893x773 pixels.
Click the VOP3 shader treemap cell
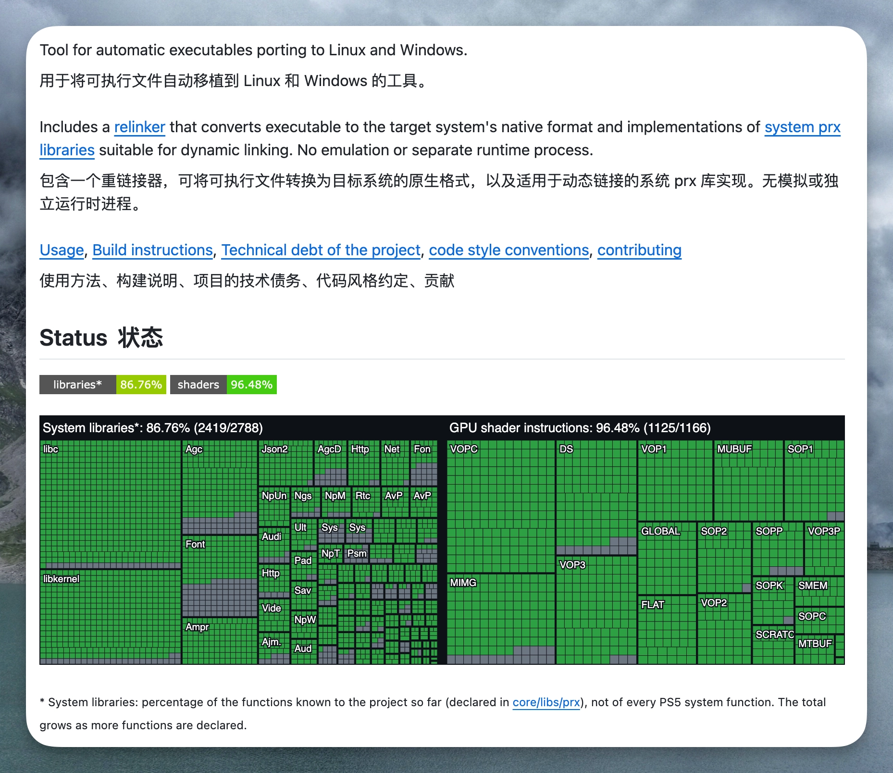click(x=596, y=610)
